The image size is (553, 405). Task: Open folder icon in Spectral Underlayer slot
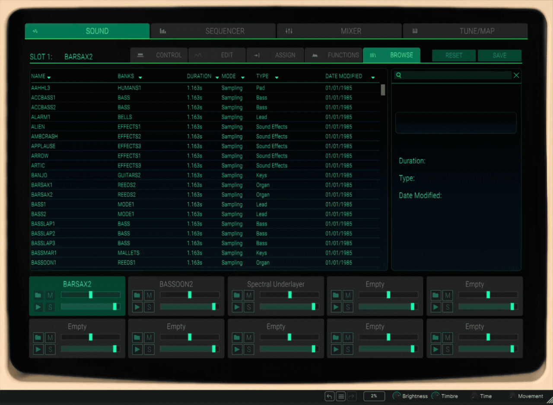click(237, 295)
